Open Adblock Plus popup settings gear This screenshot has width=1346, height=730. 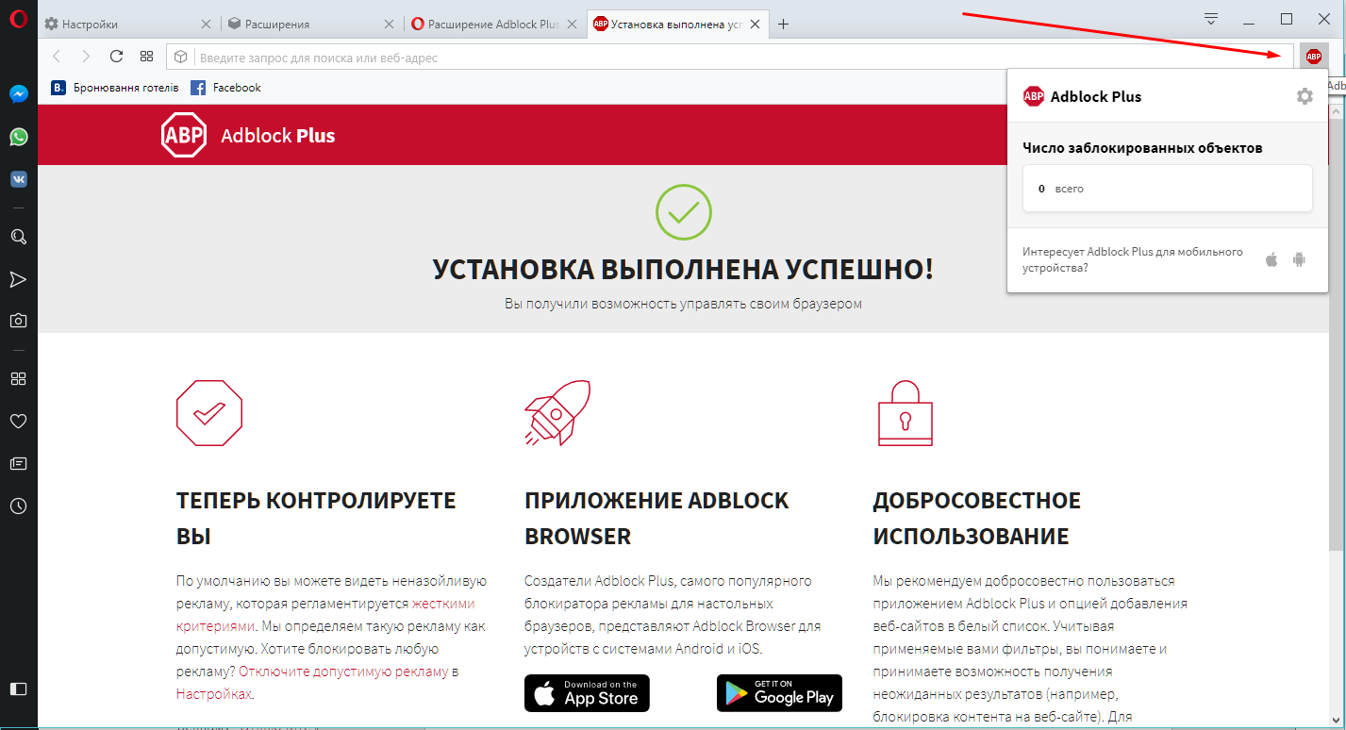click(1304, 96)
